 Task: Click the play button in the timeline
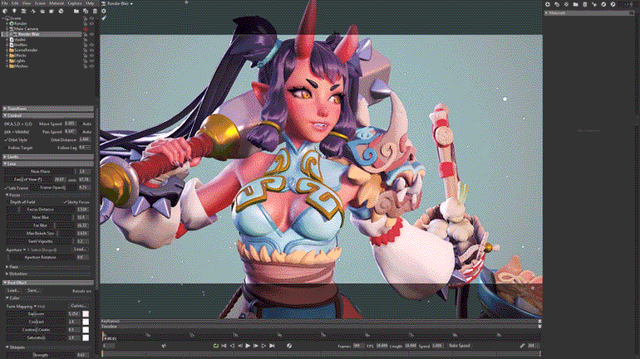click(x=248, y=345)
